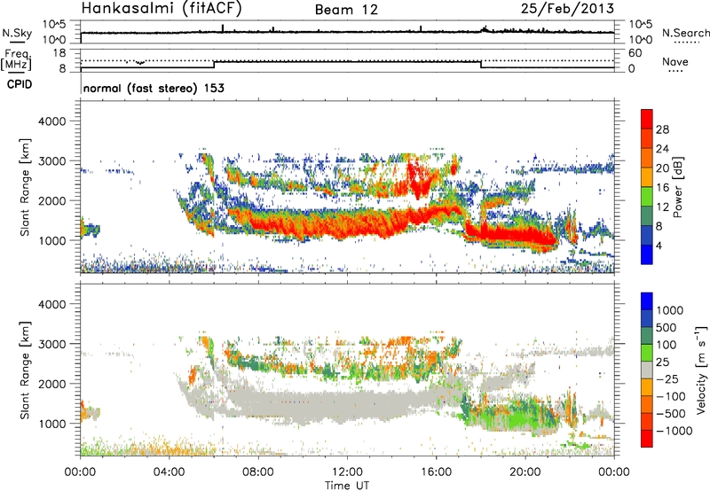
Task: Click the -1000 label on velocity colorbar
Action: 674,431
